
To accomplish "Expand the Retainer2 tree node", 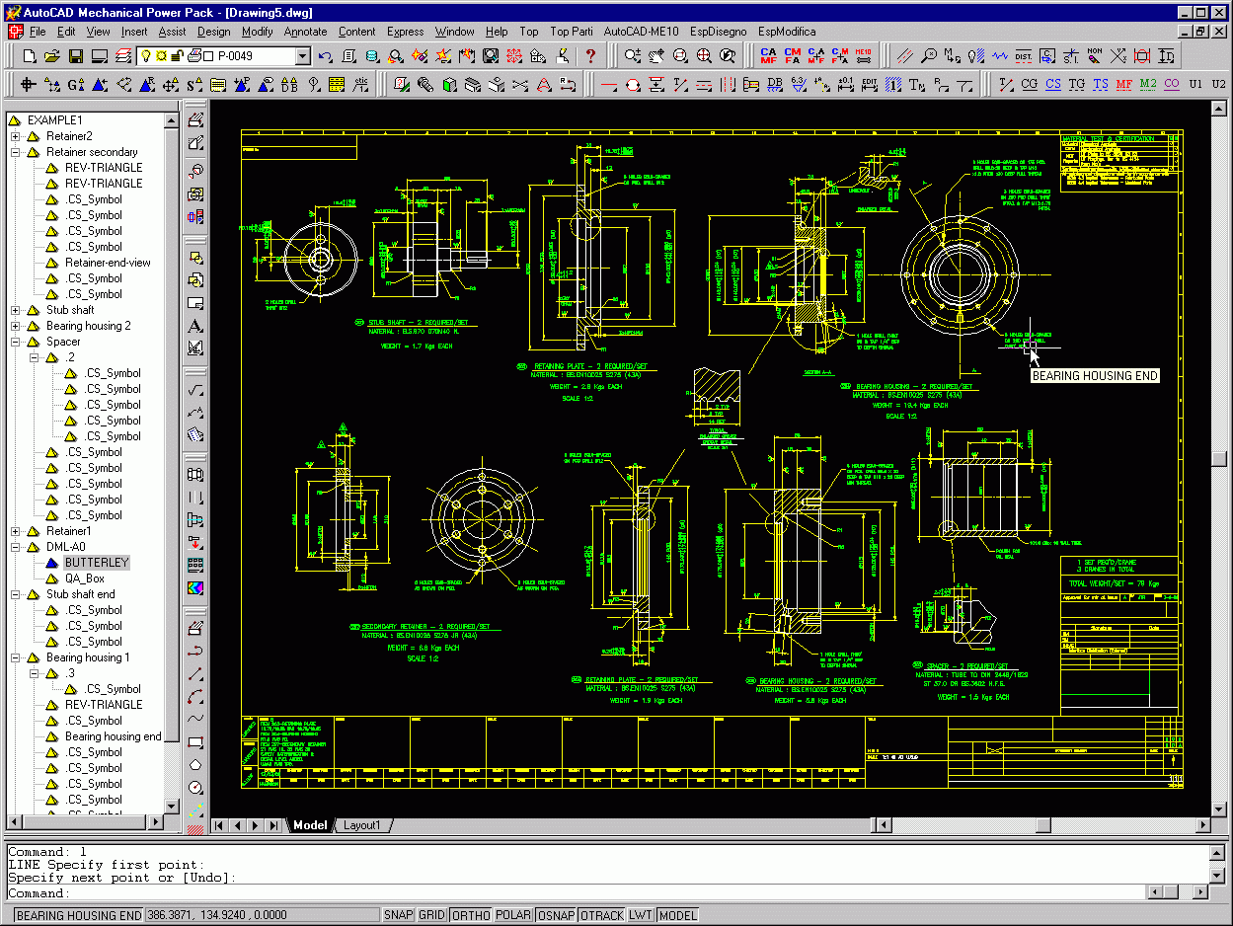I will [x=16, y=136].
